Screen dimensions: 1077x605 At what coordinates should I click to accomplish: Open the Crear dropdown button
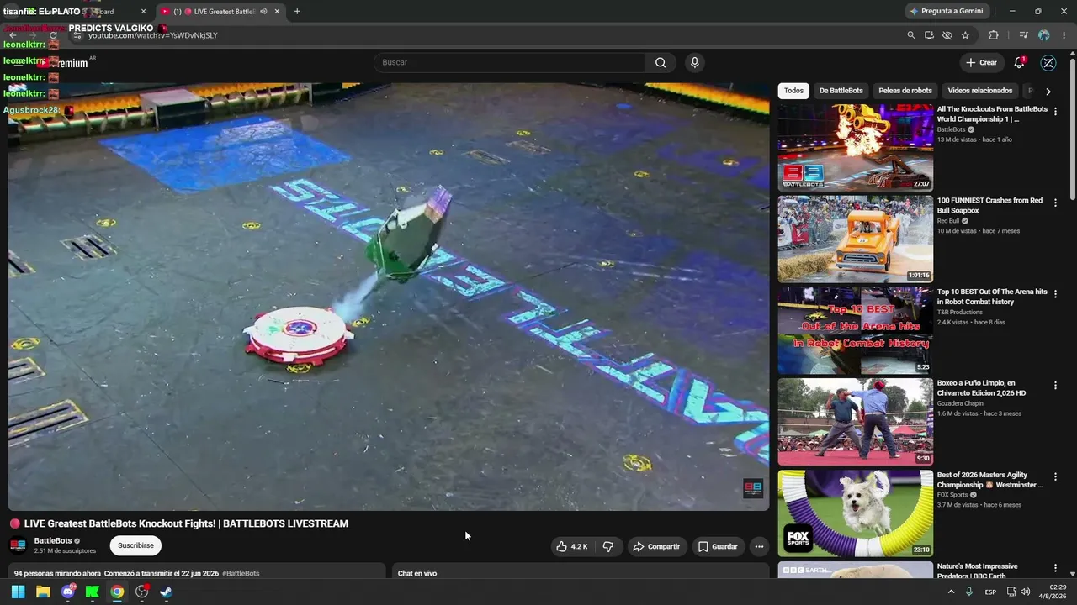[x=982, y=62]
